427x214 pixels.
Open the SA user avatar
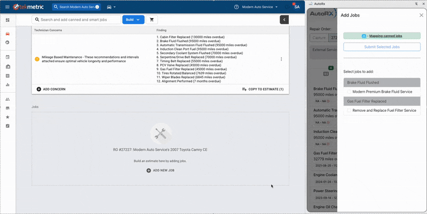(297, 7)
